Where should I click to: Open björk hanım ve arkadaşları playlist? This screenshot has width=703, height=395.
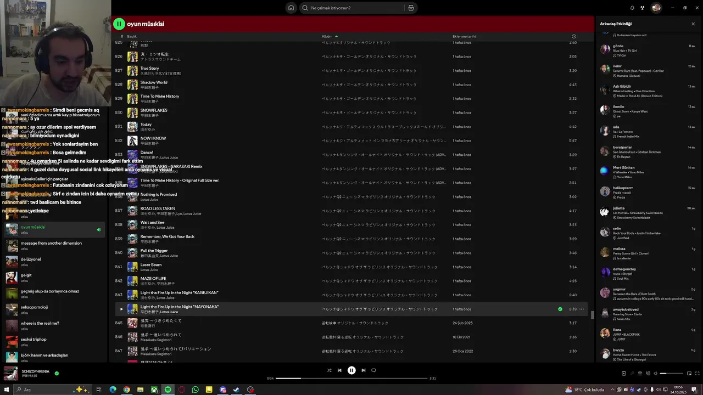point(54,357)
